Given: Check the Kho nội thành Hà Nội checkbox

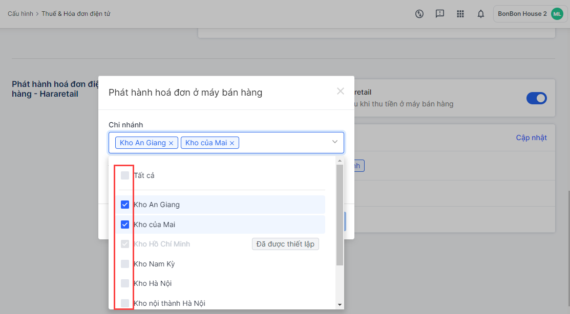Looking at the screenshot, I should [124, 303].
